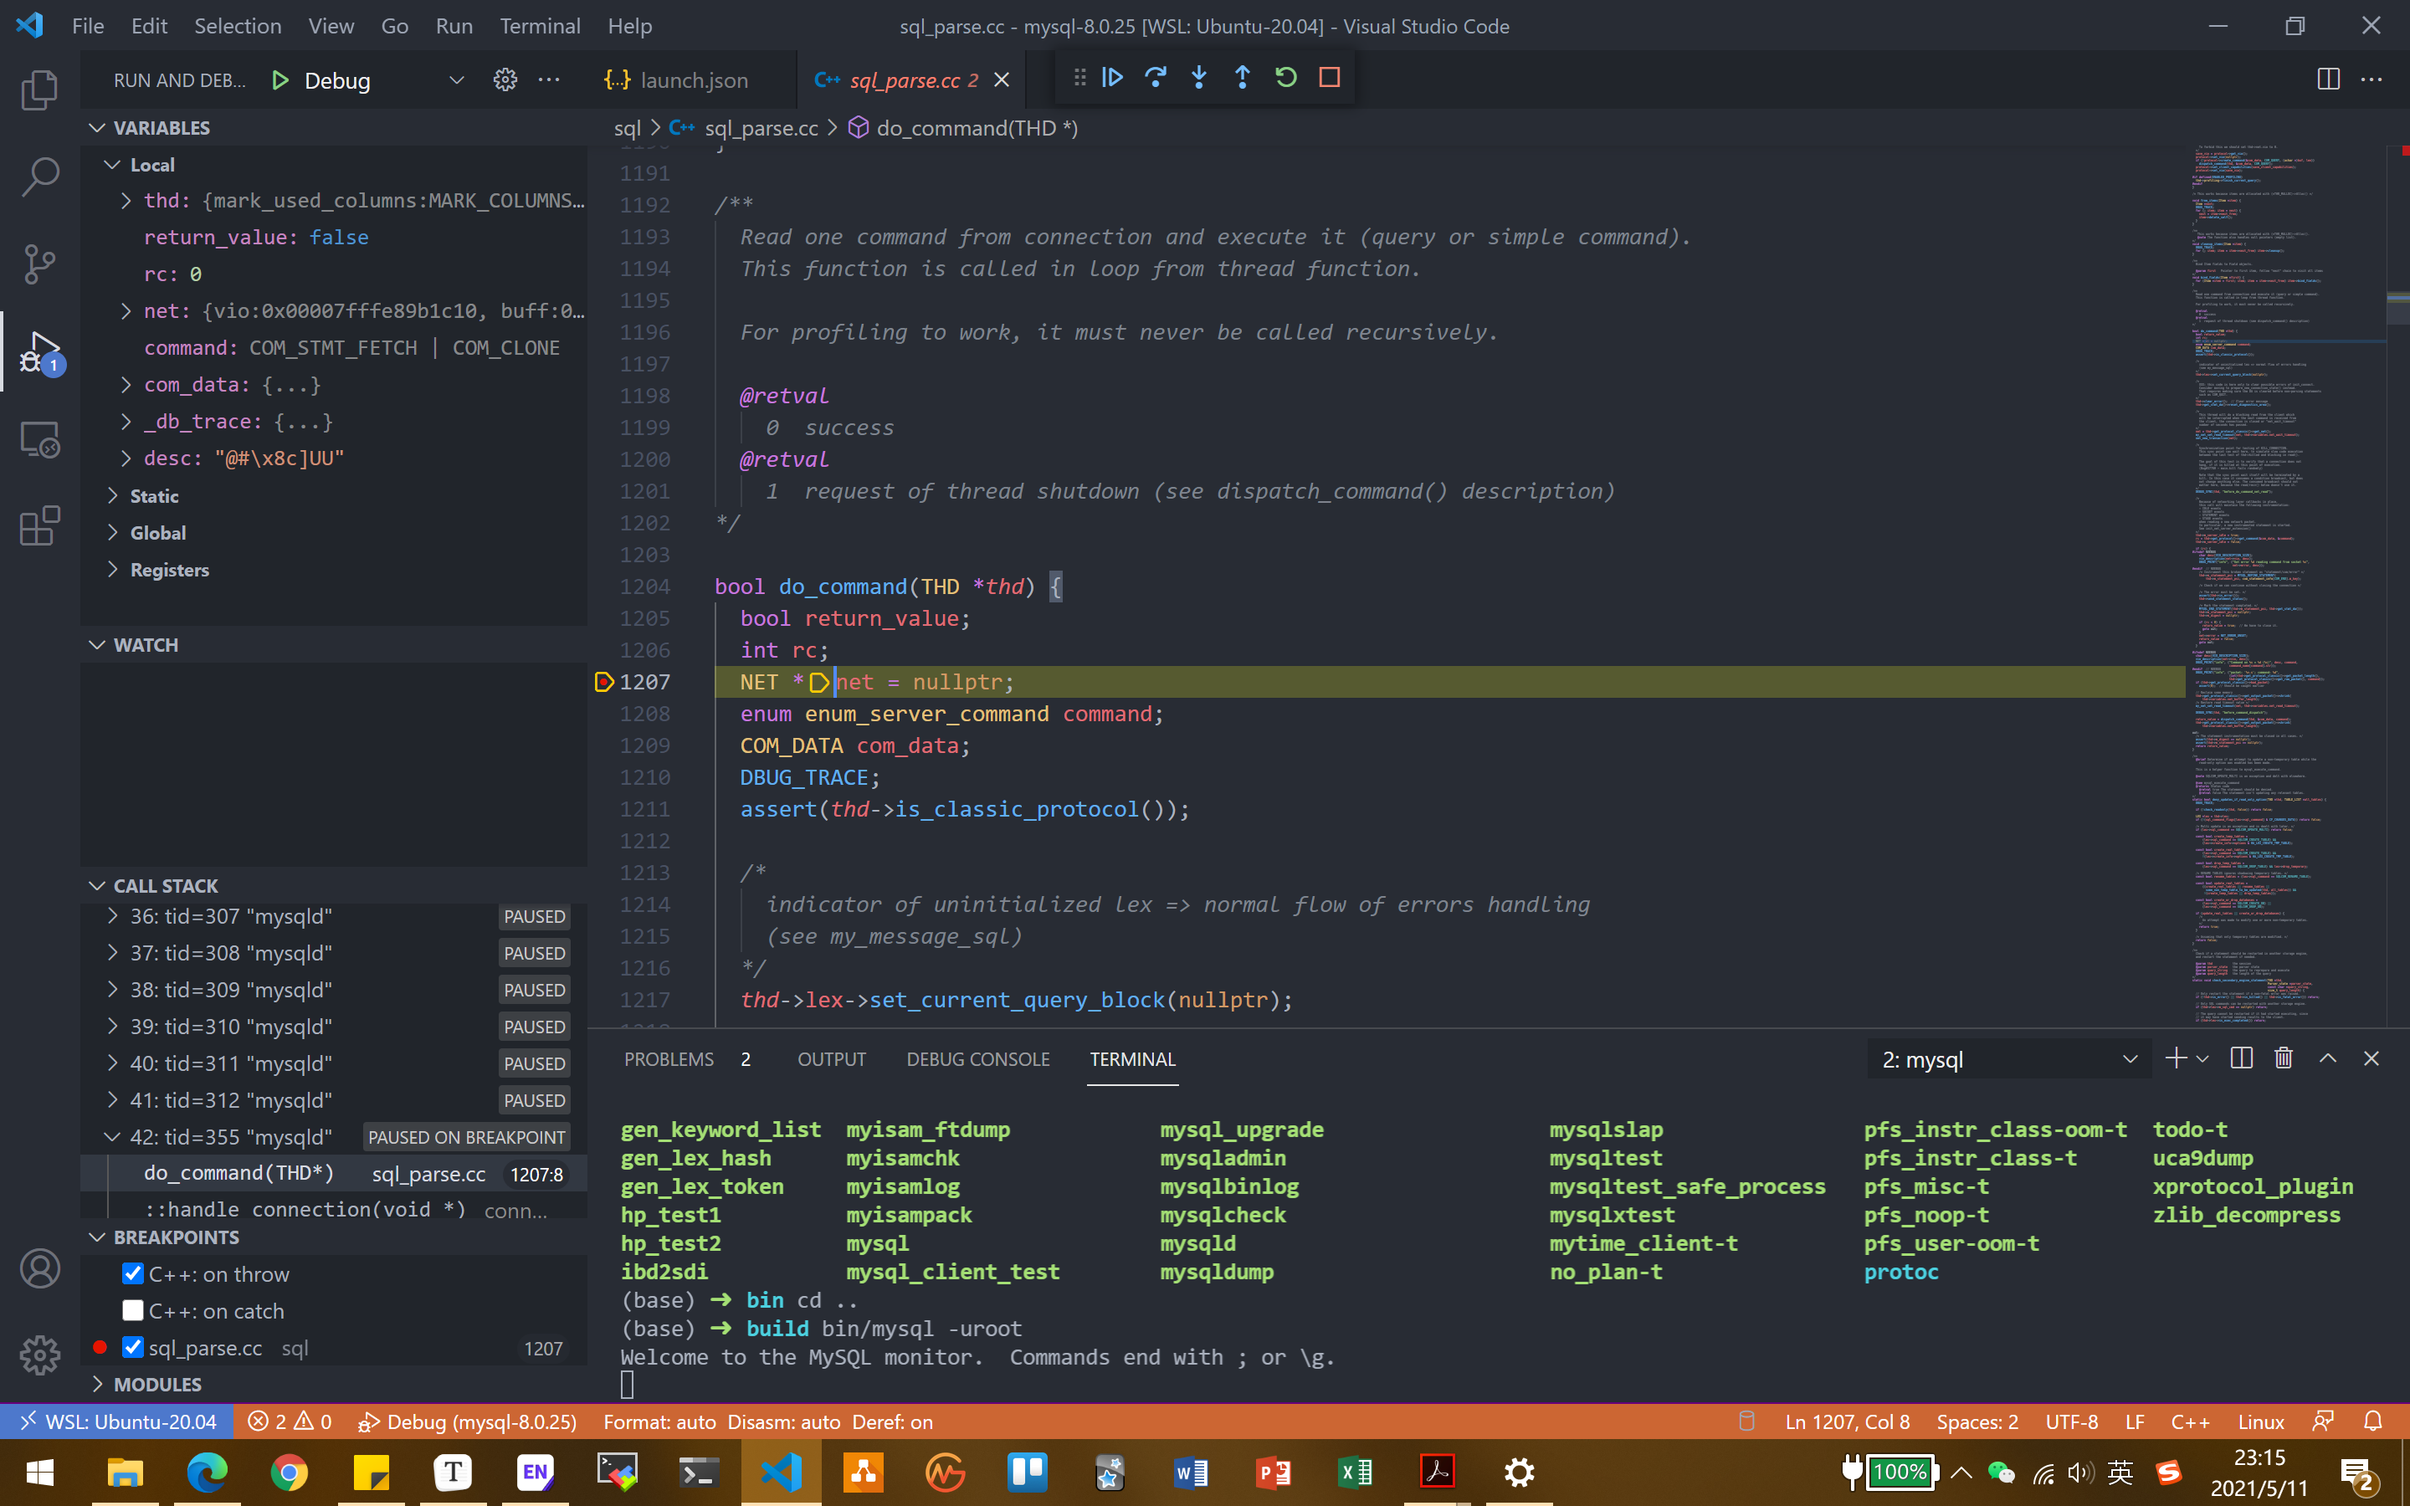Open Accounts menu icon
The image size is (2410, 1506).
pos(40,1269)
